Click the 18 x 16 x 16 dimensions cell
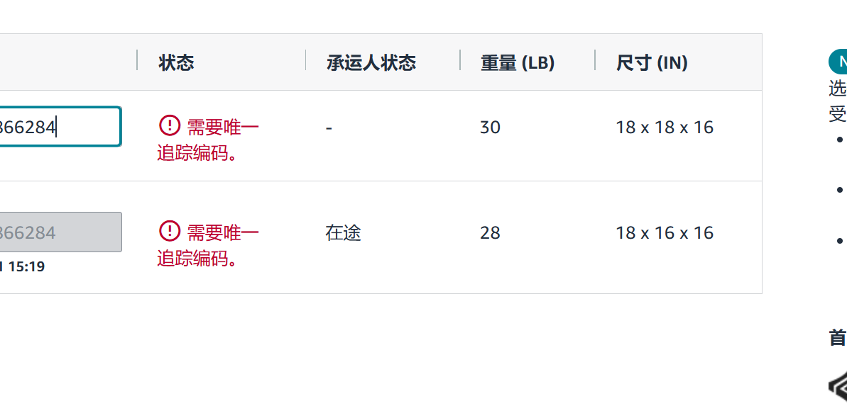This screenshot has height=418, width=847. click(x=664, y=233)
